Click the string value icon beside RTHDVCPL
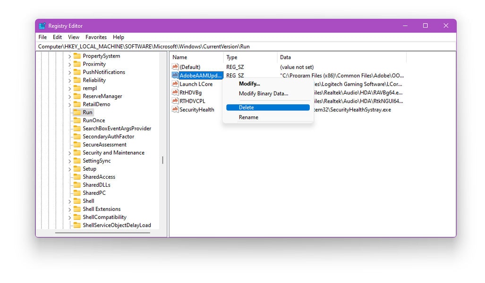Image resolution: width=485 pixels, height=283 pixels. [175, 101]
